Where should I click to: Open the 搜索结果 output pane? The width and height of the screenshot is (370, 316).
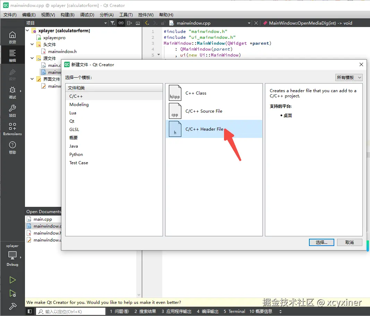click(145, 311)
